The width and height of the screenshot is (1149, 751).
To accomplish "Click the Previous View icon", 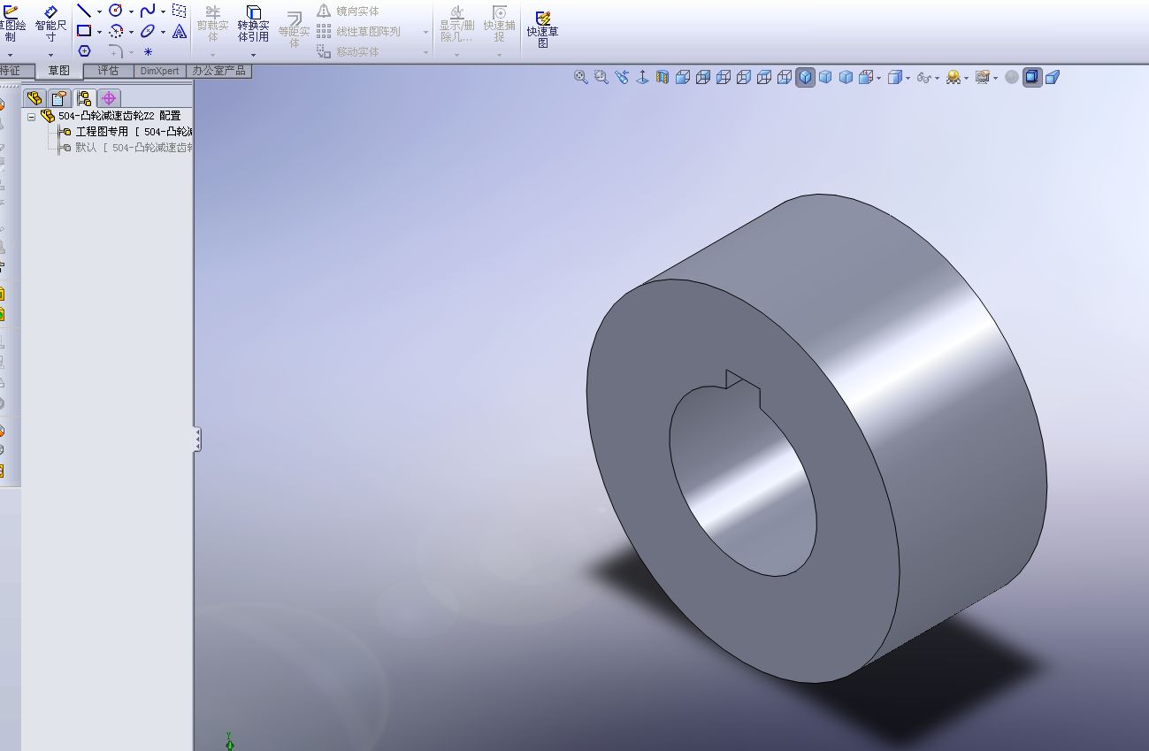I will point(622,77).
